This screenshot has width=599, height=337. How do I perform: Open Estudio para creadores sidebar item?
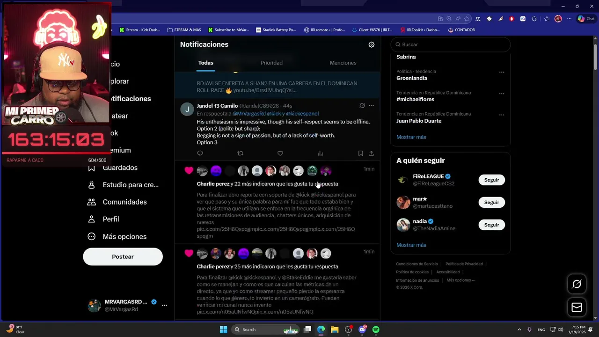tap(124, 185)
